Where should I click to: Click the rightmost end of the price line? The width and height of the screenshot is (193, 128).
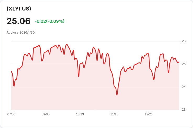click(179, 63)
